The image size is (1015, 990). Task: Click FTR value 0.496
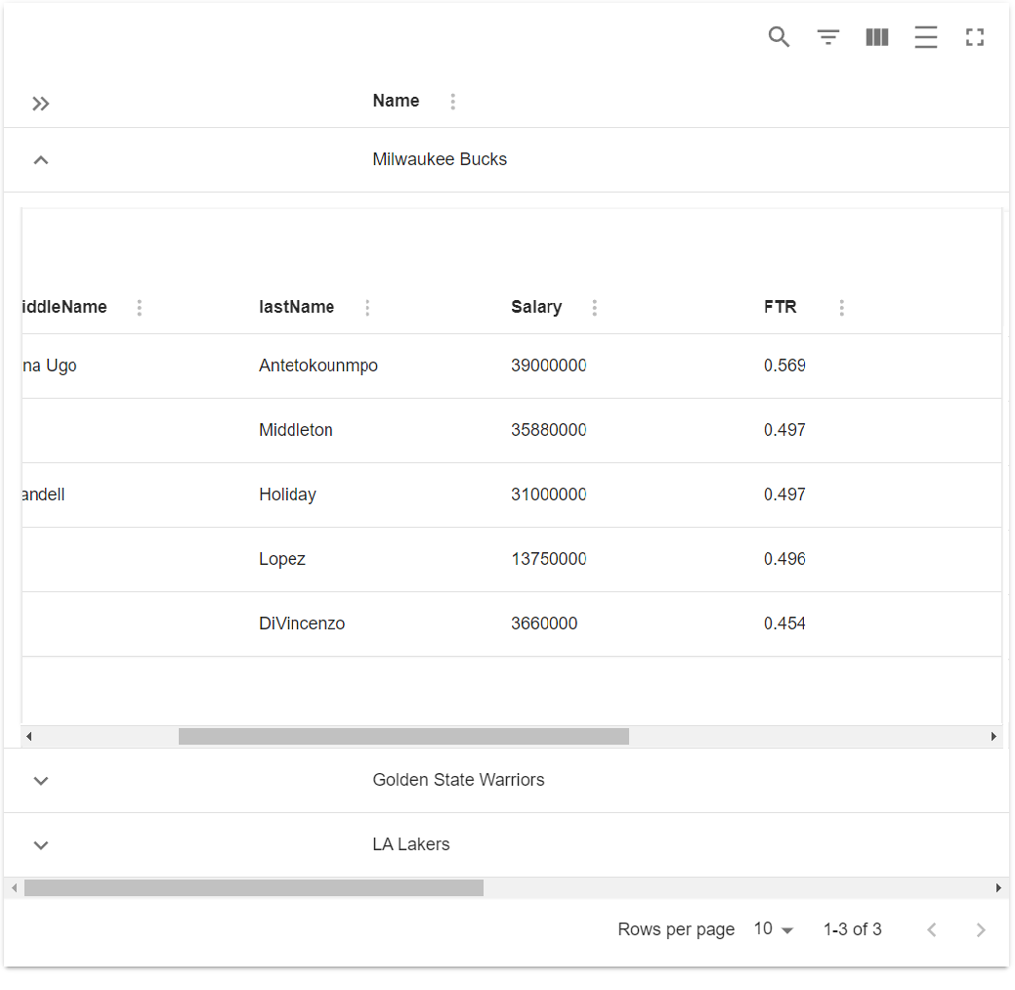[x=784, y=559]
